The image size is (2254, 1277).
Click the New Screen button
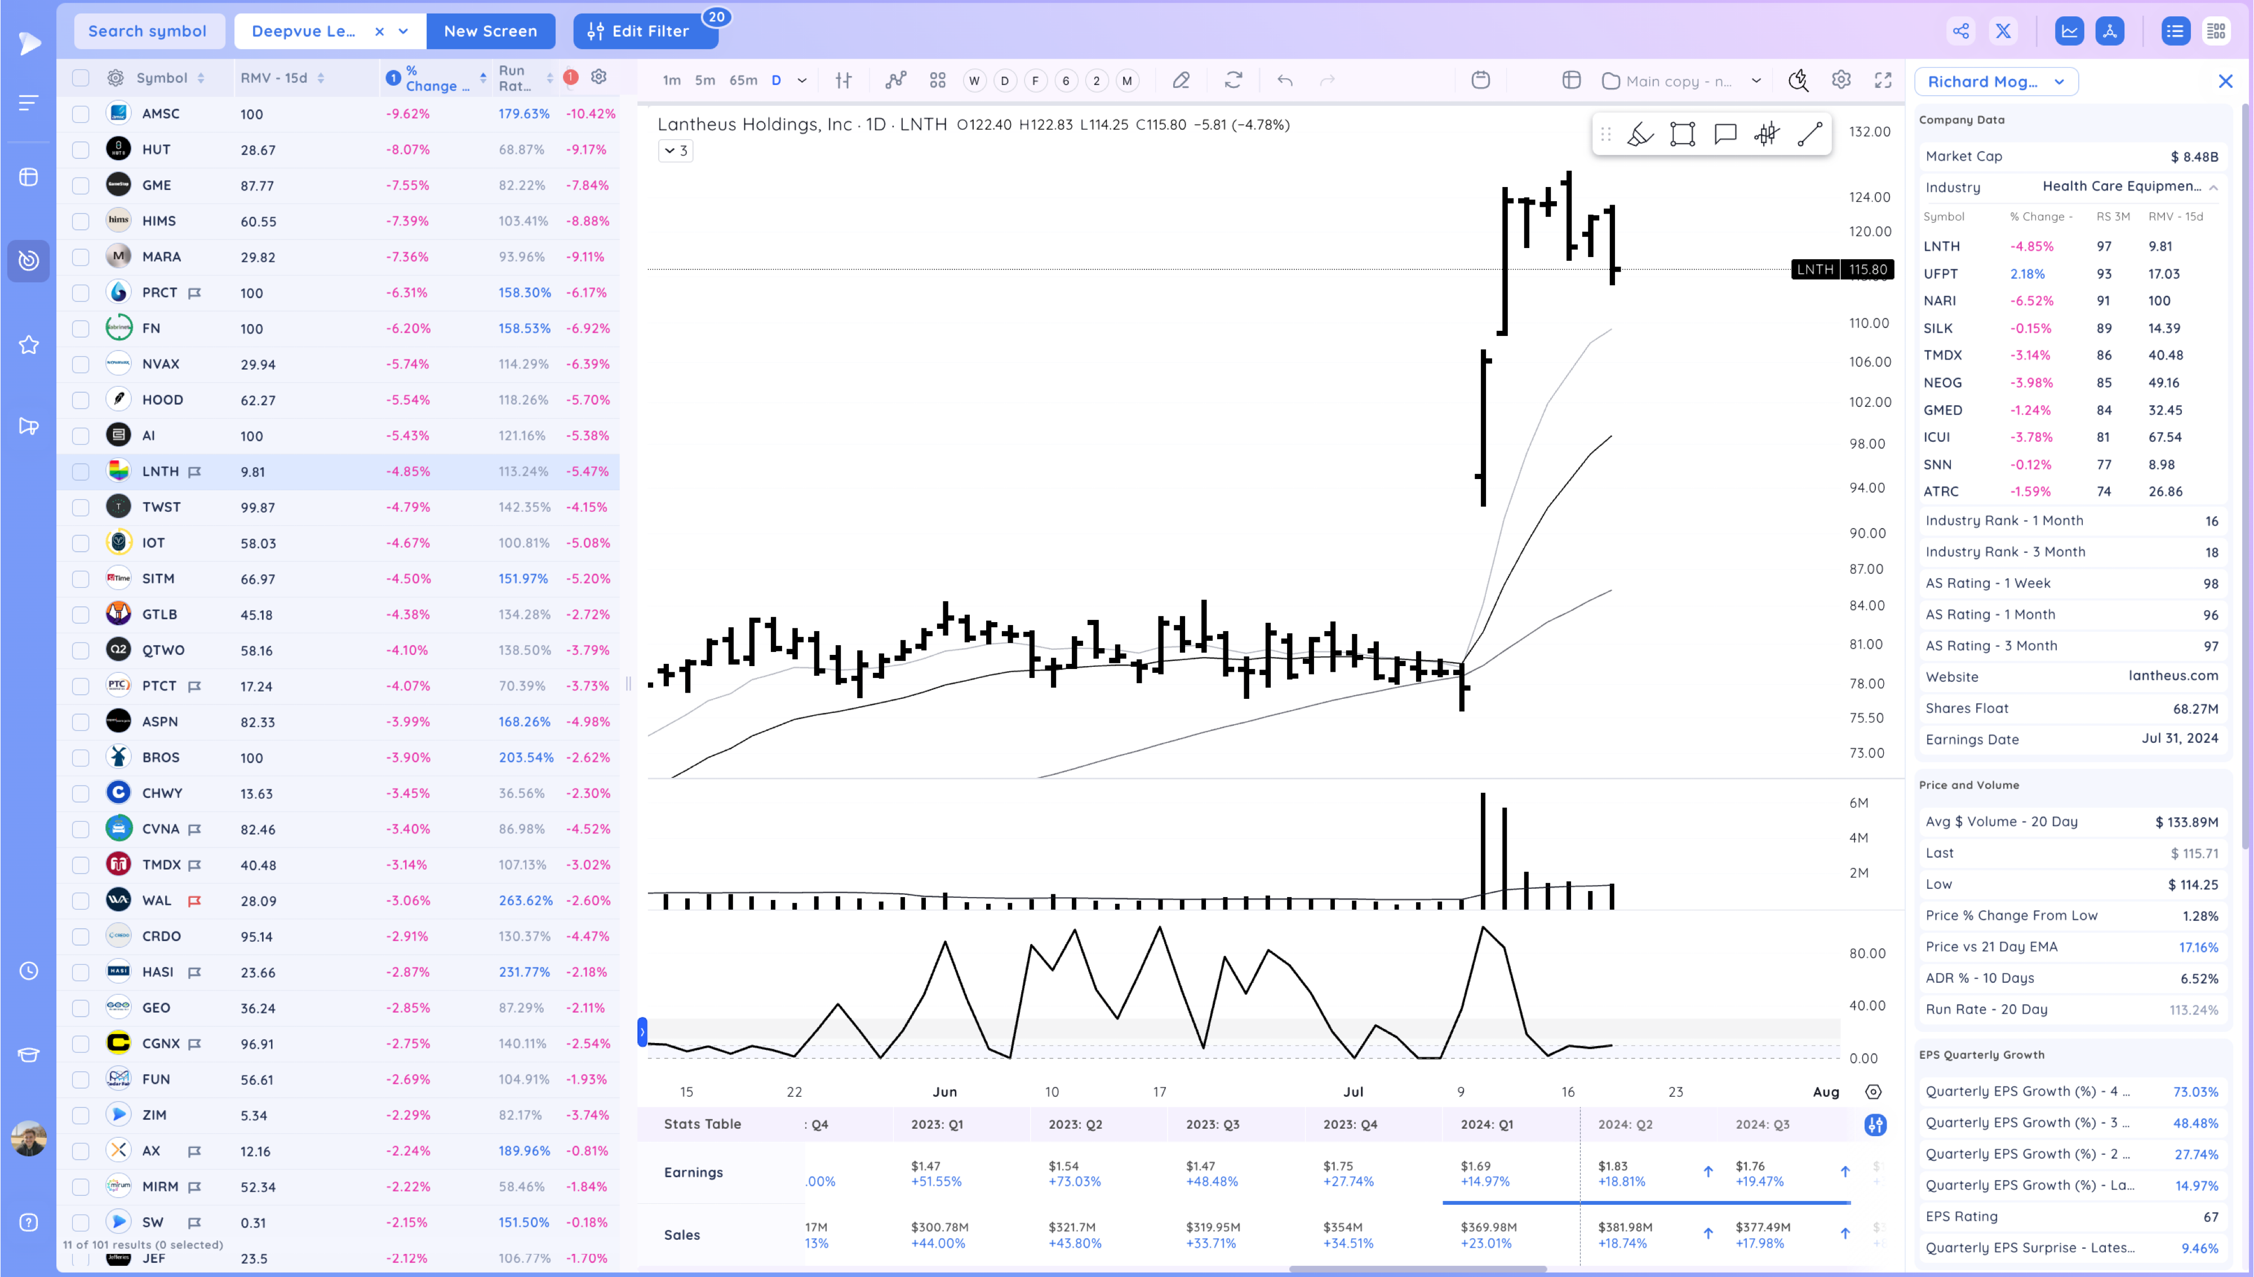[490, 32]
